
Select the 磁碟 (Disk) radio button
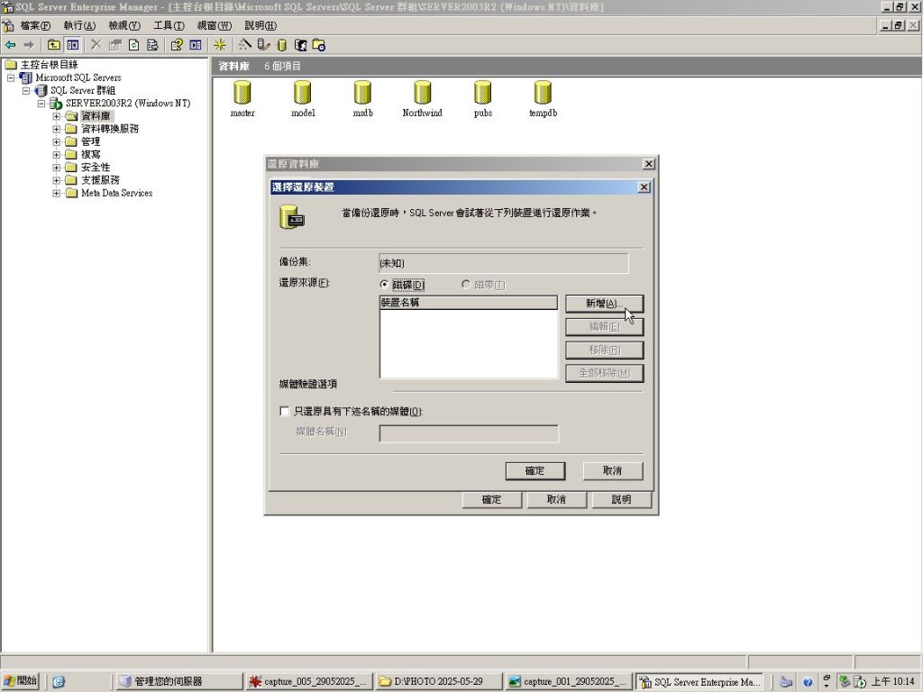click(x=385, y=285)
